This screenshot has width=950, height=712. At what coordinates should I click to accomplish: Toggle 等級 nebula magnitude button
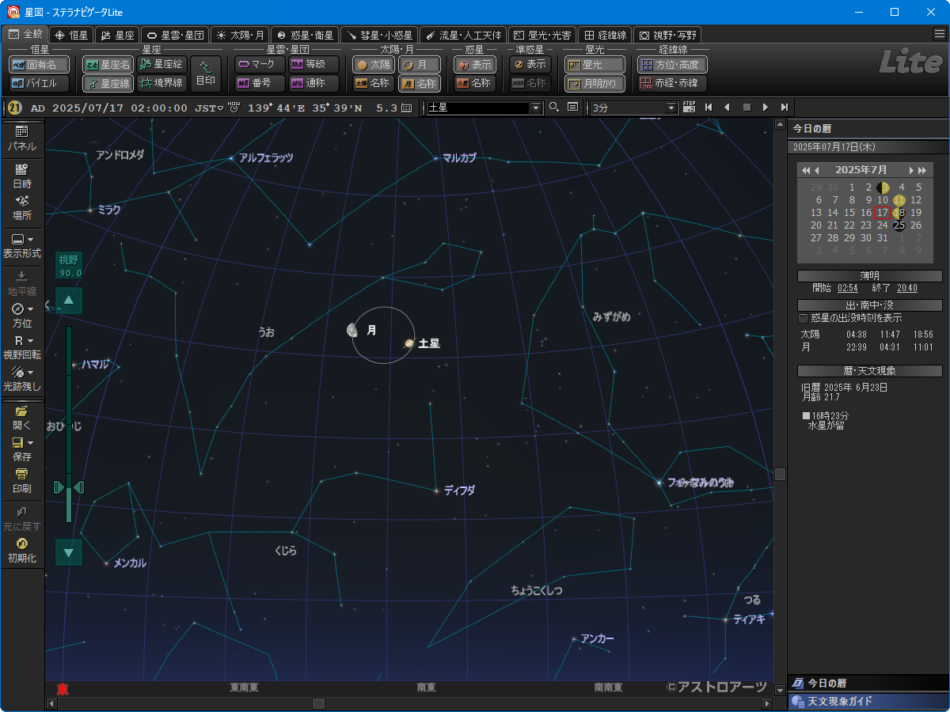pyautogui.click(x=313, y=65)
